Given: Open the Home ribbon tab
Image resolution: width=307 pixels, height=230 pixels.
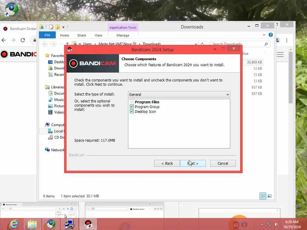Looking at the screenshot, I should click(64, 35).
